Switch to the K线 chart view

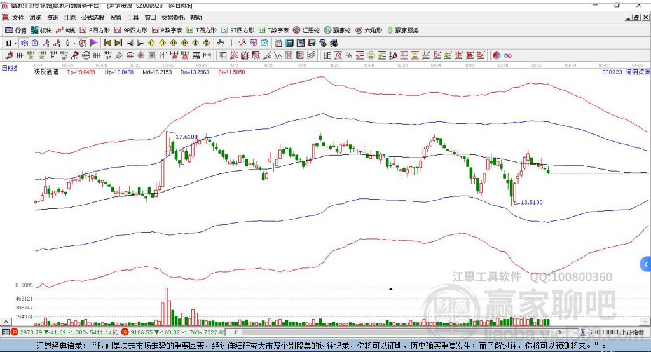[x=66, y=30]
